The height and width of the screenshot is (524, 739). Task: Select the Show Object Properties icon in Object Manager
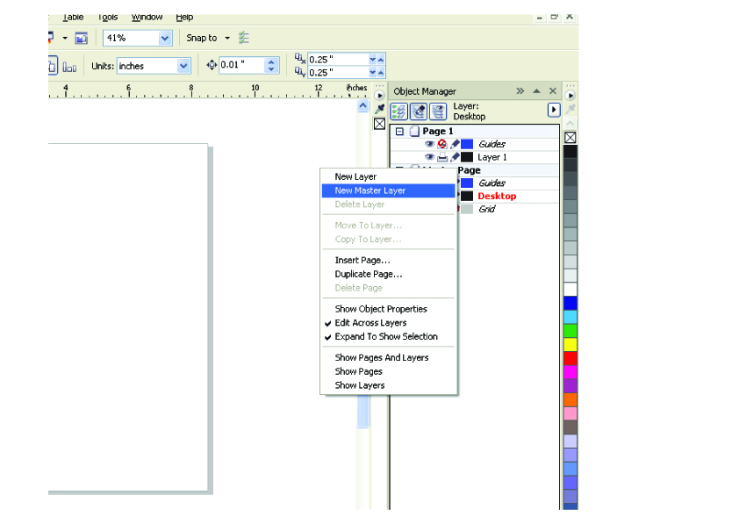pos(401,111)
